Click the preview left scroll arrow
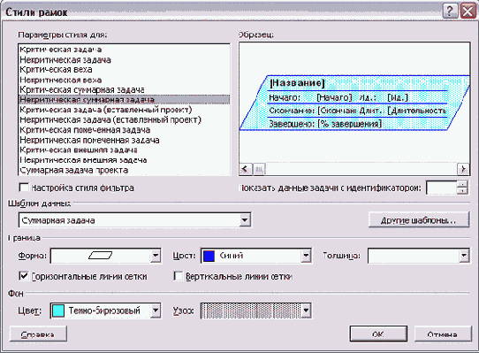Viewport: 479px width, 353px height. [245, 169]
